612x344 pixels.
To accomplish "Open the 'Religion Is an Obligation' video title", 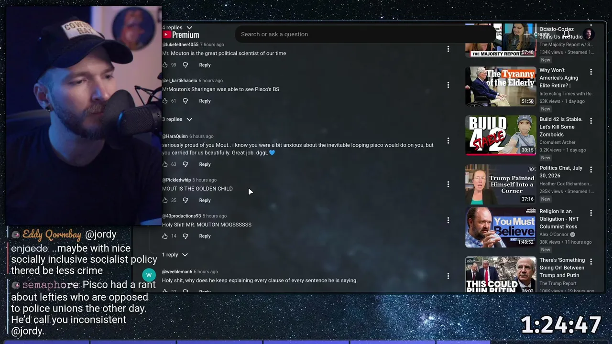I will [x=559, y=219].
